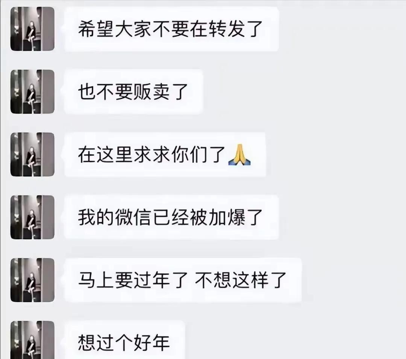Click the word "好年" in last message
The height and width of the screenshot is (359, 406).
click(x=151, y=343)
